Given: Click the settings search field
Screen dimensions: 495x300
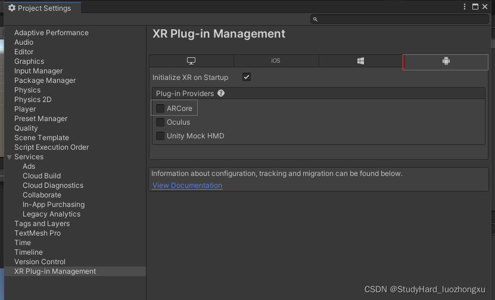Looking at the screenshot, I should click(x=400, y=19).
